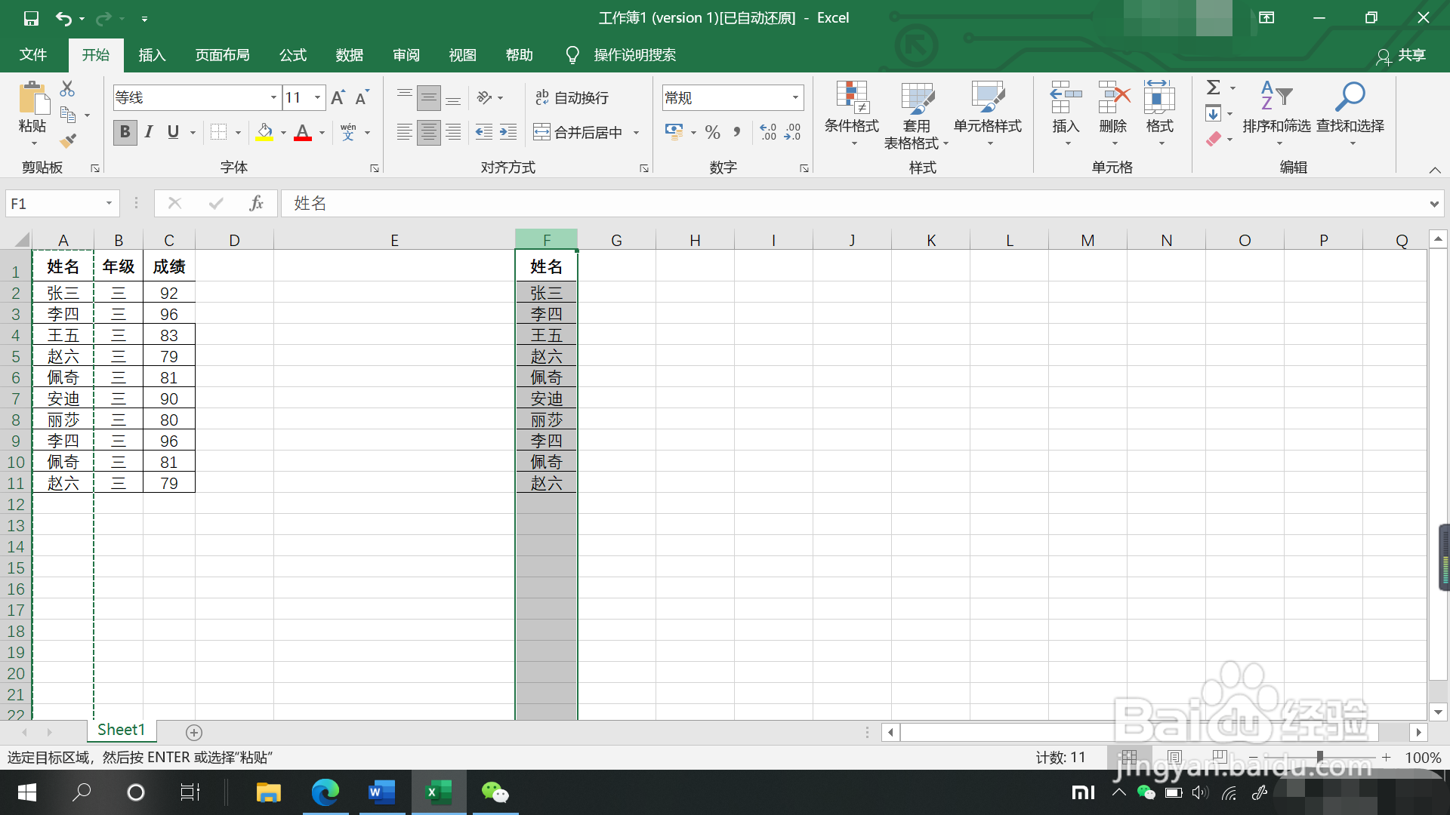This screenshot has width=1450, height=815.
Task: Click the AutoSum sigma icon
Action: [1213, 88]
